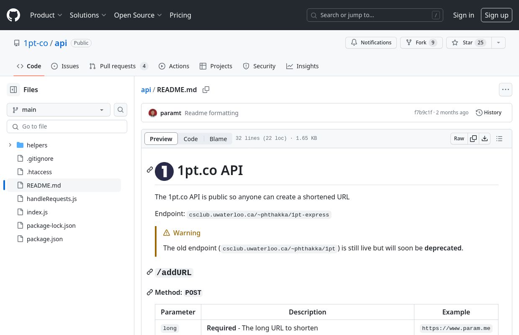Open the f7b9c1f commit hash
The height and width of the screenshot is (335, 519).
coord(423,113)
